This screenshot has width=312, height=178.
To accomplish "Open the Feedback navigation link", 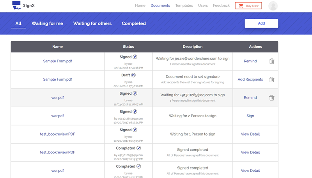I will tap(221, 5).
